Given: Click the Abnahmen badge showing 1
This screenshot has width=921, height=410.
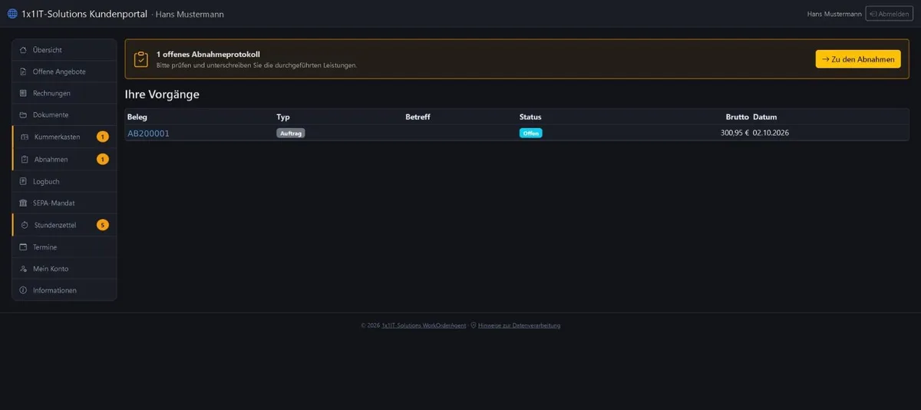Looking at the screenshot, I should (103, 159).
